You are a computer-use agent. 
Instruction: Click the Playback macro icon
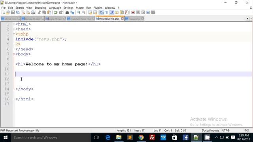click(x=143, y=12)
